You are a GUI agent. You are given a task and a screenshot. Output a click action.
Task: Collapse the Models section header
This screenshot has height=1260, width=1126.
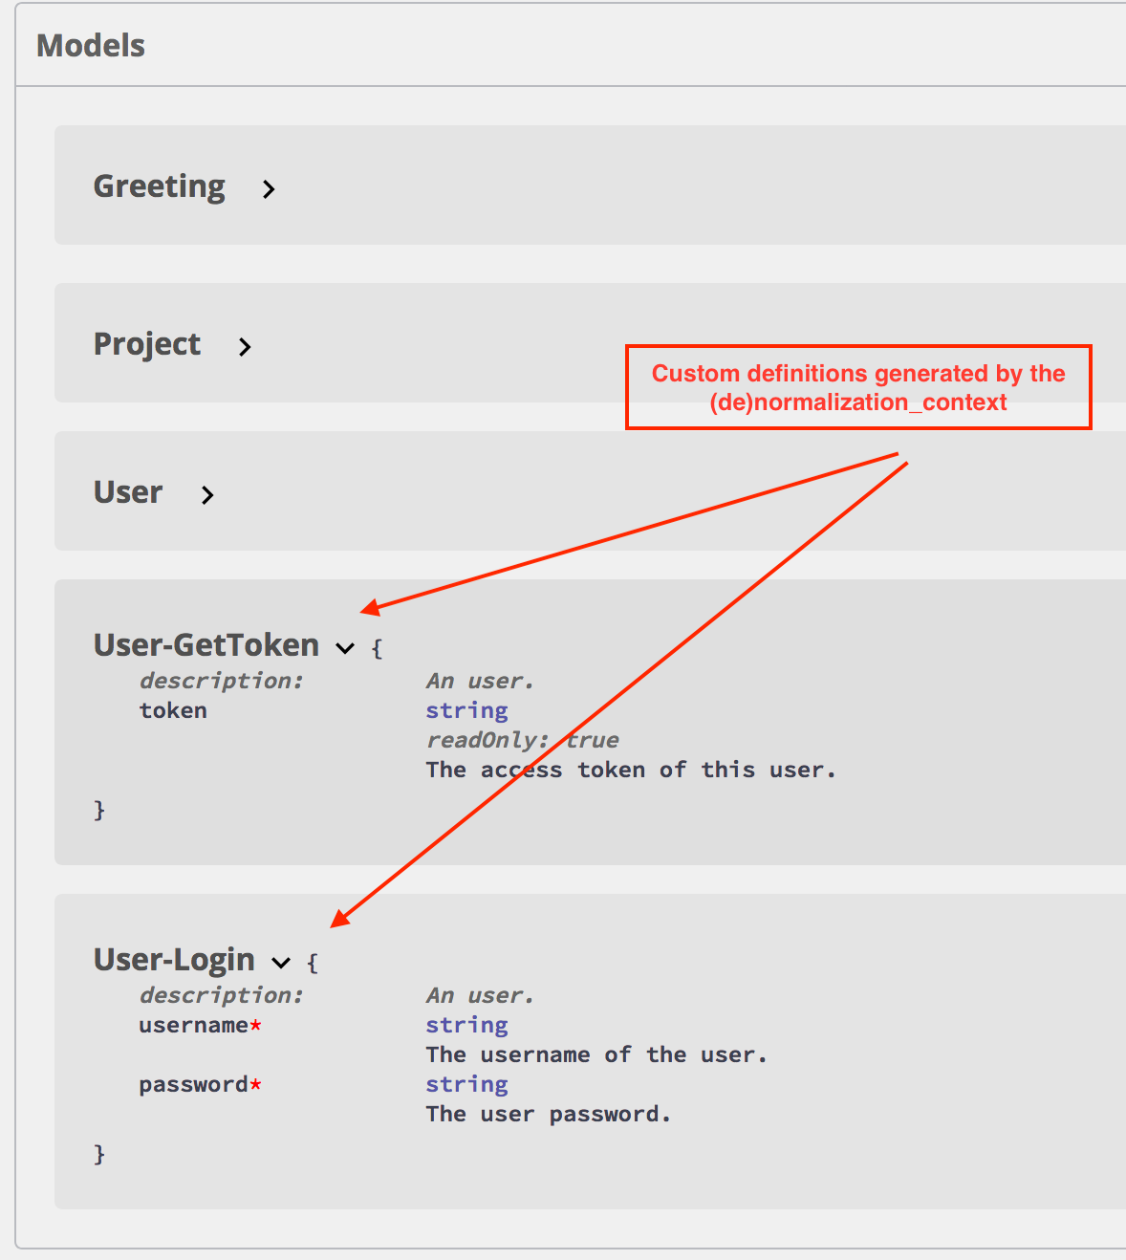coord(90,45)
